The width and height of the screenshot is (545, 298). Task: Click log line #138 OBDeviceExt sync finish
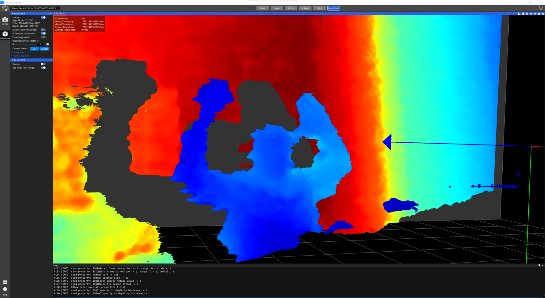[x=90, y=287]
